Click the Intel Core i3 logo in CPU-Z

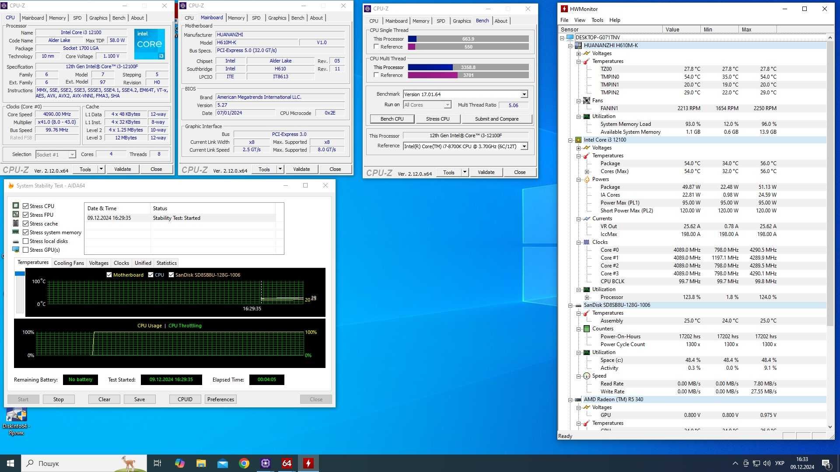click(149, 44)
